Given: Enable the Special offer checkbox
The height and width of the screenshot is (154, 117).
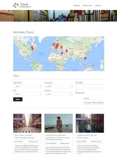Looking at the screenshot, I should tap(76, 90).
